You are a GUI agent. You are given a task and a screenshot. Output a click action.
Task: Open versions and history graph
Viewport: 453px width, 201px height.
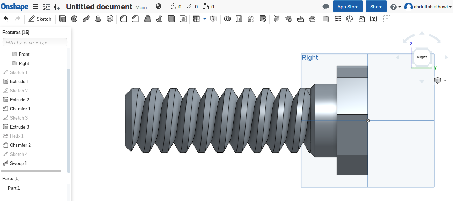[x=46, y=7]
